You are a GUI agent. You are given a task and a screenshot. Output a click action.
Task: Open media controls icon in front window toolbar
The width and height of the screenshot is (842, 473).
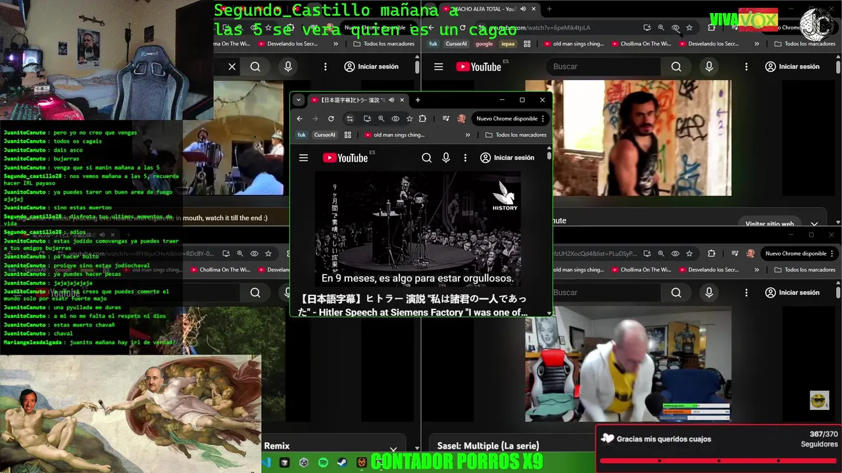tap(445, 119)
